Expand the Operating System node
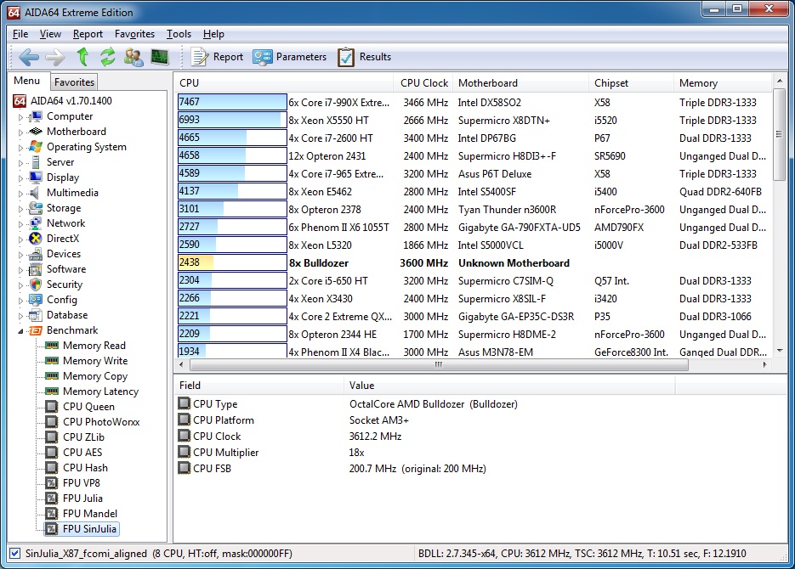 point(20,148)
